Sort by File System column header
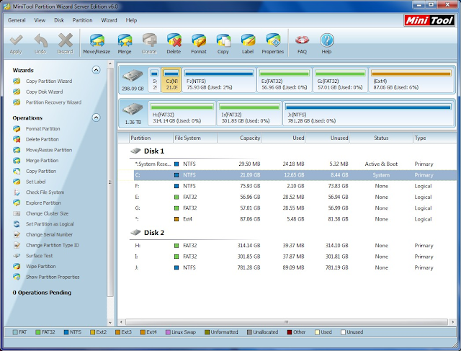This screenshot has width=461, height=351. click(x=195, y=138)
